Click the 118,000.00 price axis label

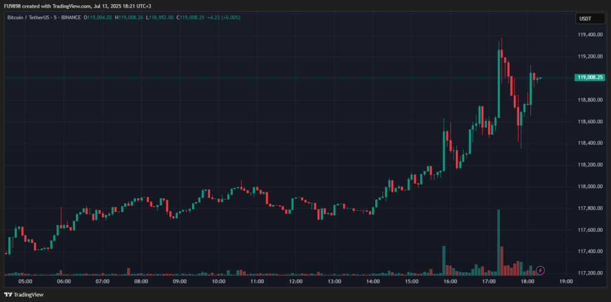tap(589, 186)
